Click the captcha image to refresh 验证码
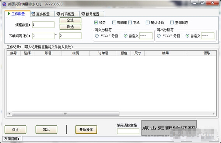 click(x=169, y=128)
